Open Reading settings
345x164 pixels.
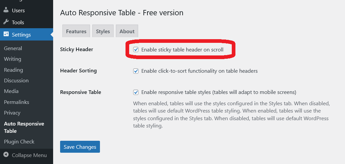[x=13, y=70]
